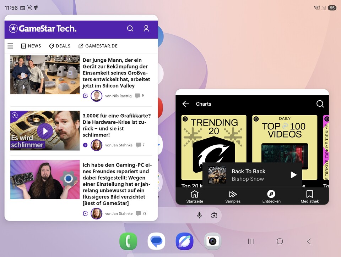341x257 pixels.
Task: Open Jan Stahnke avatar beside 7 comments
Action: tap(96, 145)
